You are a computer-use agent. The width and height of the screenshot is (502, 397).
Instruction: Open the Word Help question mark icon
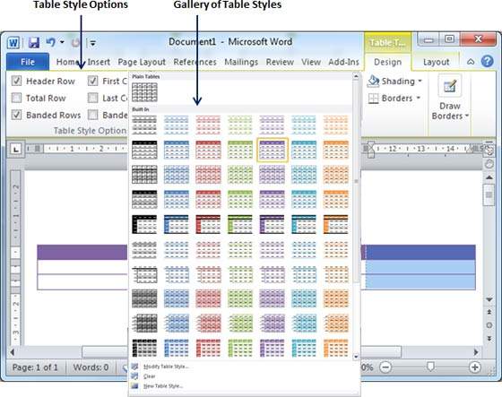coord(488,61)
